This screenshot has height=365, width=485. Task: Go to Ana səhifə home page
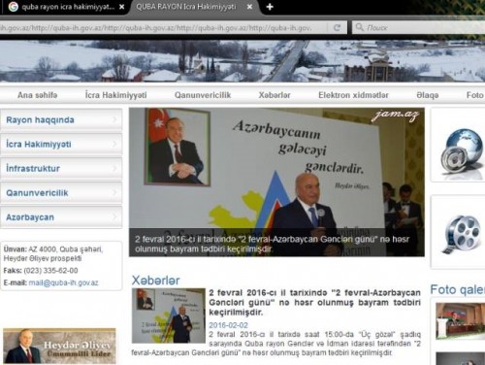37,95
